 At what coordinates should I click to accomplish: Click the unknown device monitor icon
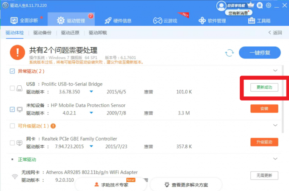click(x=20, y=110)
